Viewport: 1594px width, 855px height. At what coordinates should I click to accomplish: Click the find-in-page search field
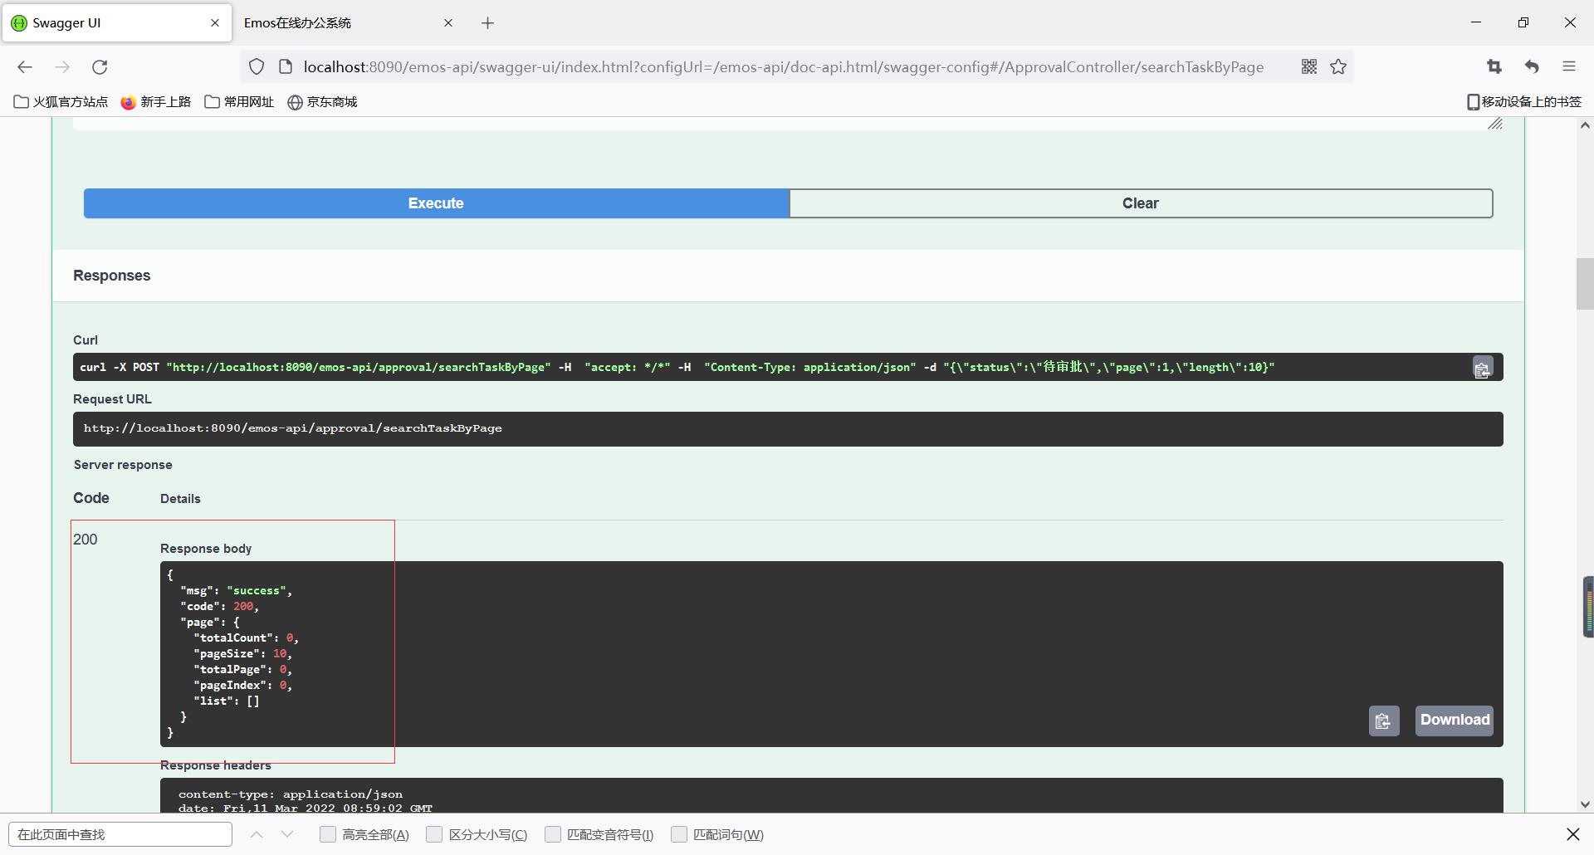coord(120,834)
